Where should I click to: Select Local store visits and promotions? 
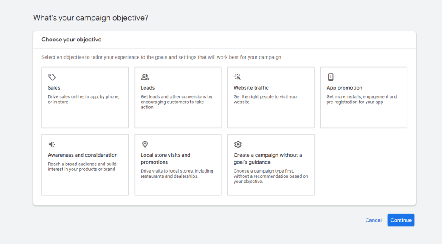click(x=178, y=165)
